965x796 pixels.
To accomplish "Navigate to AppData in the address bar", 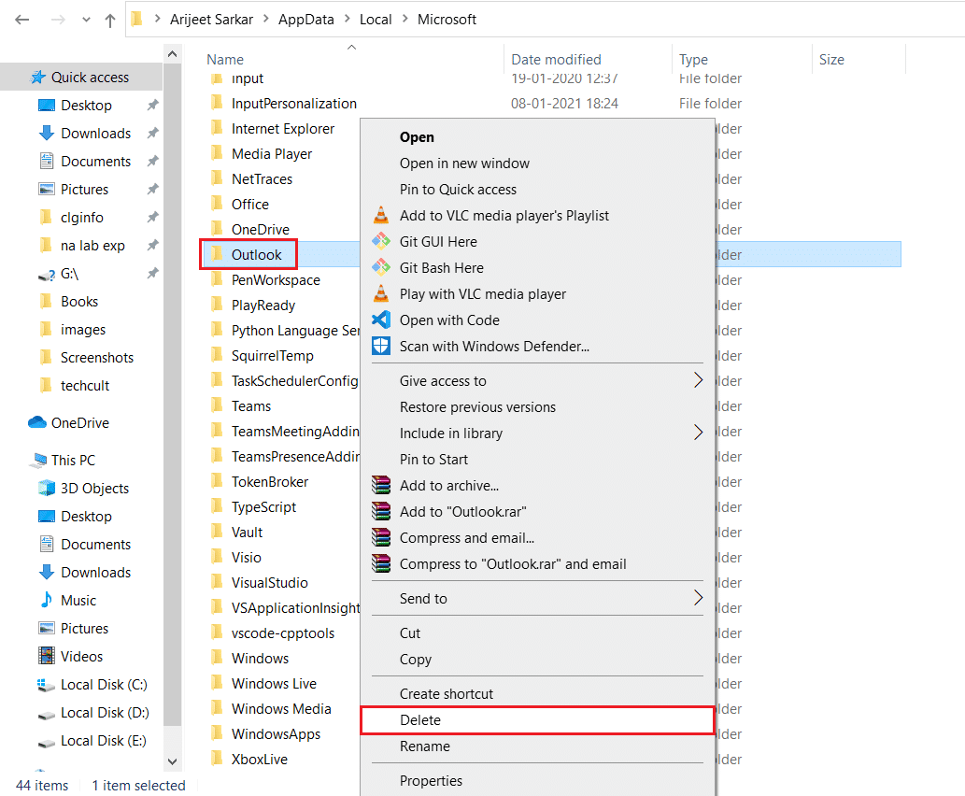I will coord(305,20).
